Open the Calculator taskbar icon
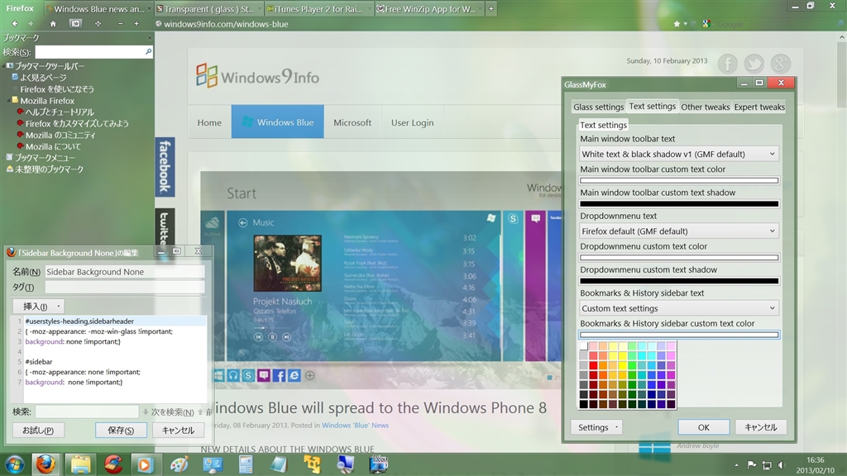The image size is (847, 476). [246, 464]
